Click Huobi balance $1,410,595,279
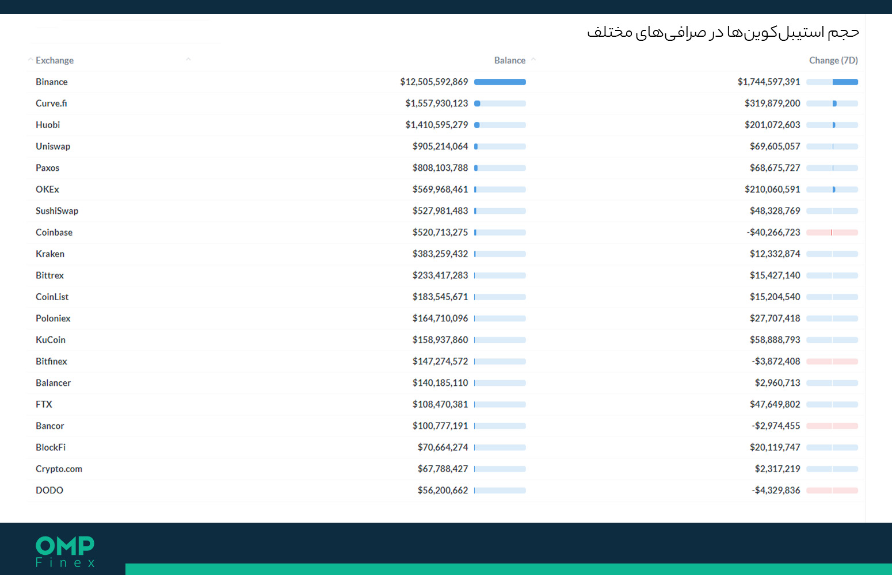The image size is (892, 575). (x=436, y=125)
